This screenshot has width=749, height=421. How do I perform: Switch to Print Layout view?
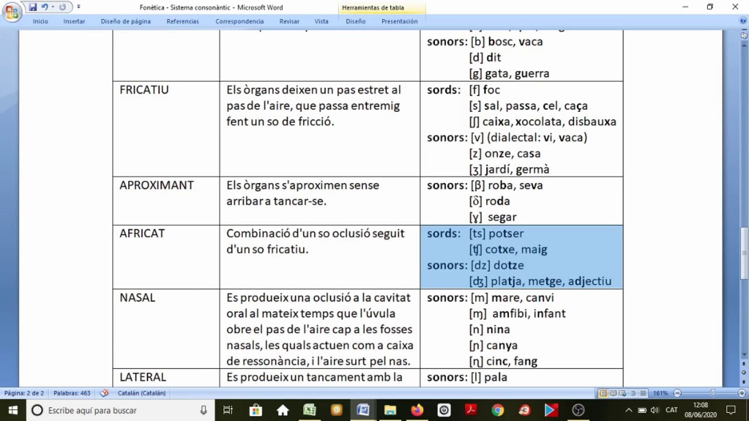tap(603, 393)
